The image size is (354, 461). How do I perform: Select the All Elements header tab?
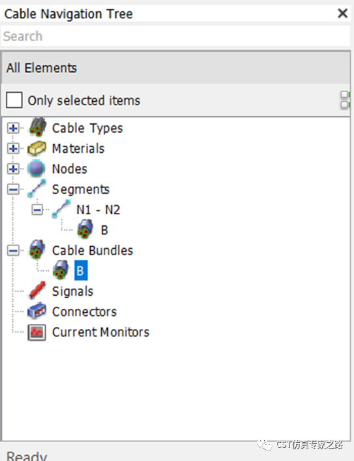(176, 68)
